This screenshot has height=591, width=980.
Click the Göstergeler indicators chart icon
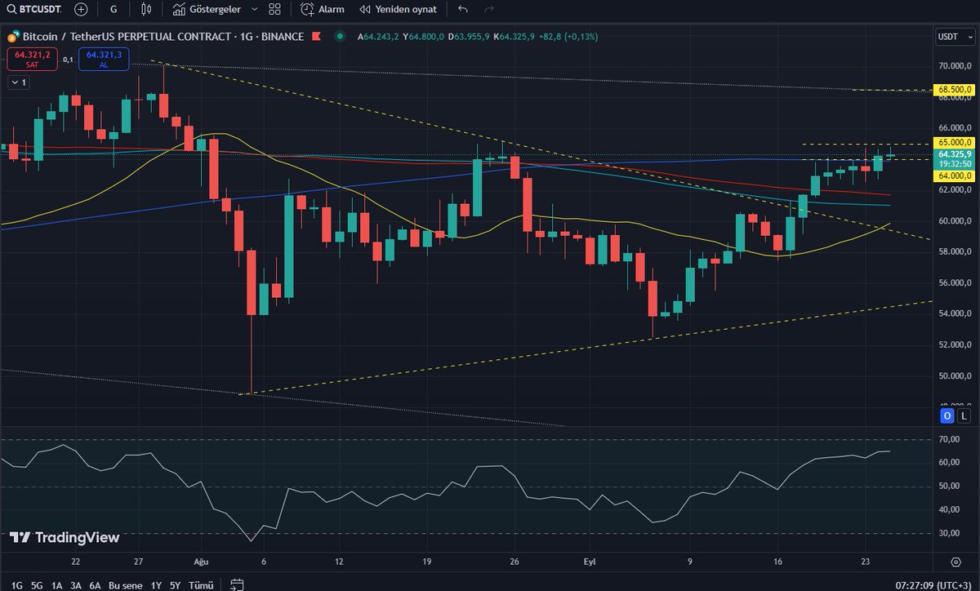(x=180, y=9)
